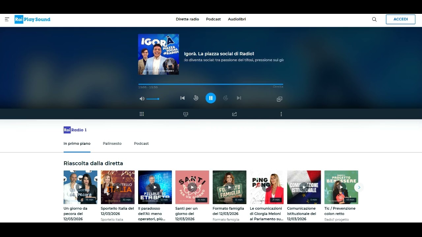Open Formato famiglia del 12/03/2026 title
The width and height of the screenshot is (422, 237).
click(228, 211)
